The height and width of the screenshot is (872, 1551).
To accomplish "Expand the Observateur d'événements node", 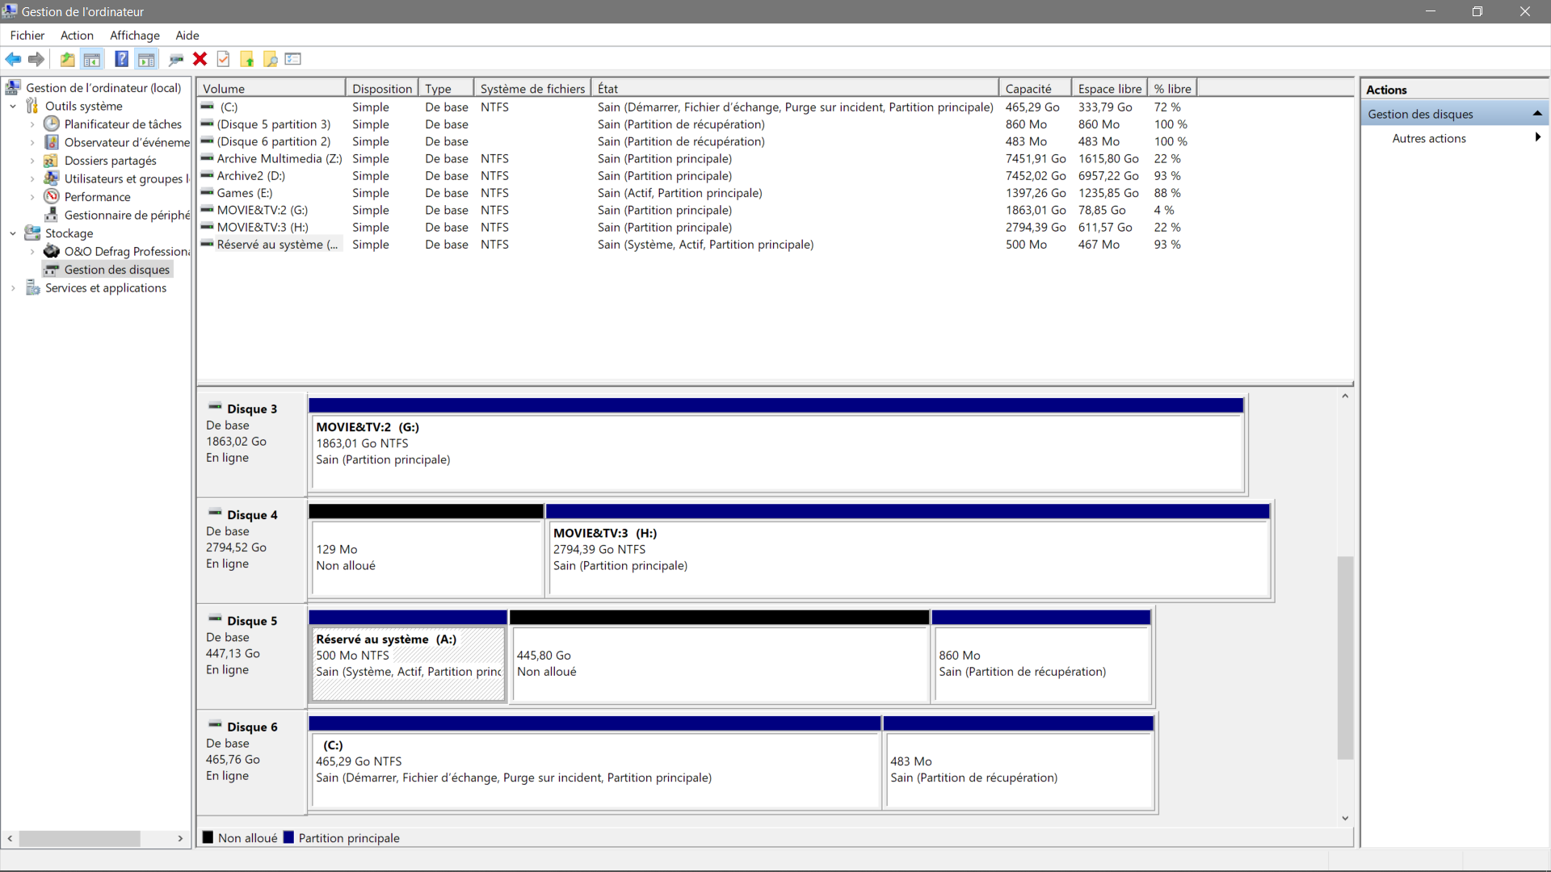I will [32, 142].
